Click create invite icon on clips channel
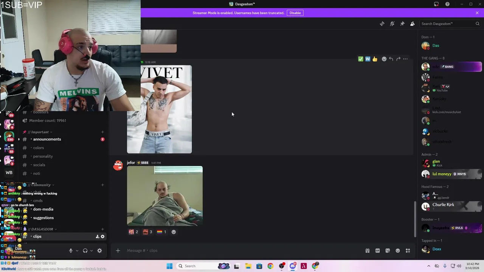484x272 pixels. point(97,236)
